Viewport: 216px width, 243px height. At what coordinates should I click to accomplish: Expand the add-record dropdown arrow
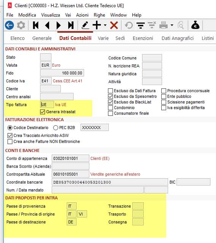[105, 25]
